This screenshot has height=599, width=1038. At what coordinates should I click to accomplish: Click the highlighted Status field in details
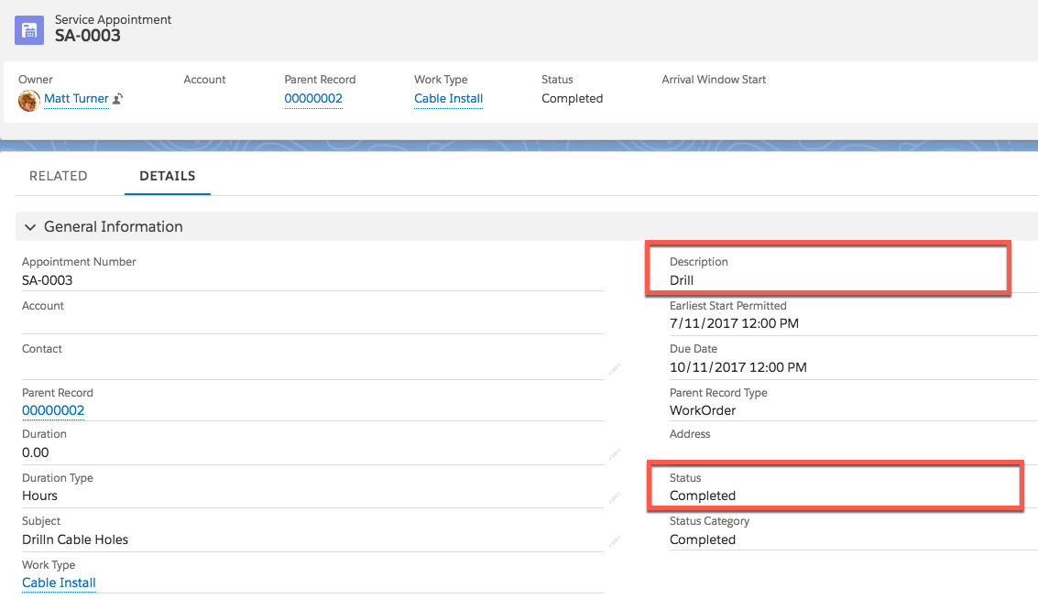click(703, 496)
